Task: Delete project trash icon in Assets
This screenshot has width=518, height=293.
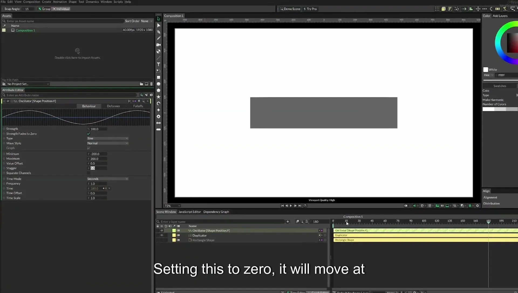Action: [x=151, y=84]
